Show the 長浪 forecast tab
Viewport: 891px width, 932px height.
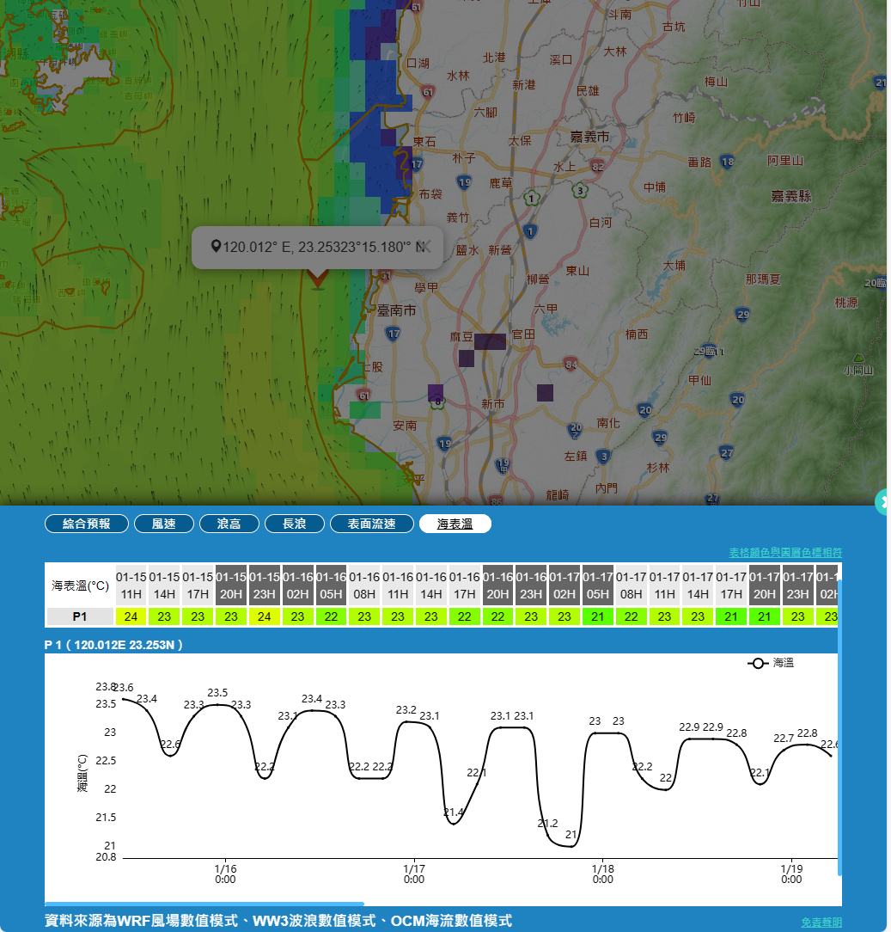point(294,524)
